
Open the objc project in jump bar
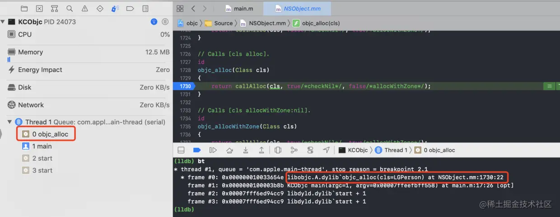tap(188, 23)
